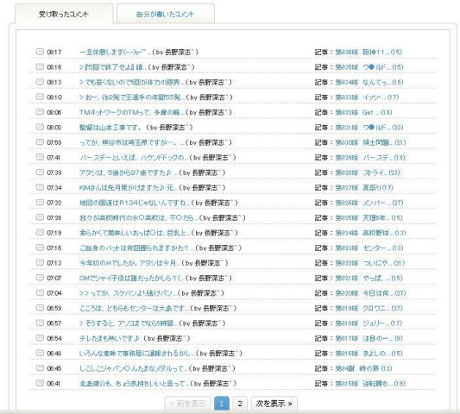Click the comment icon beside 06:48
Image resolution: width=460 pixels, height=414 pixels.
coord(40,353)
